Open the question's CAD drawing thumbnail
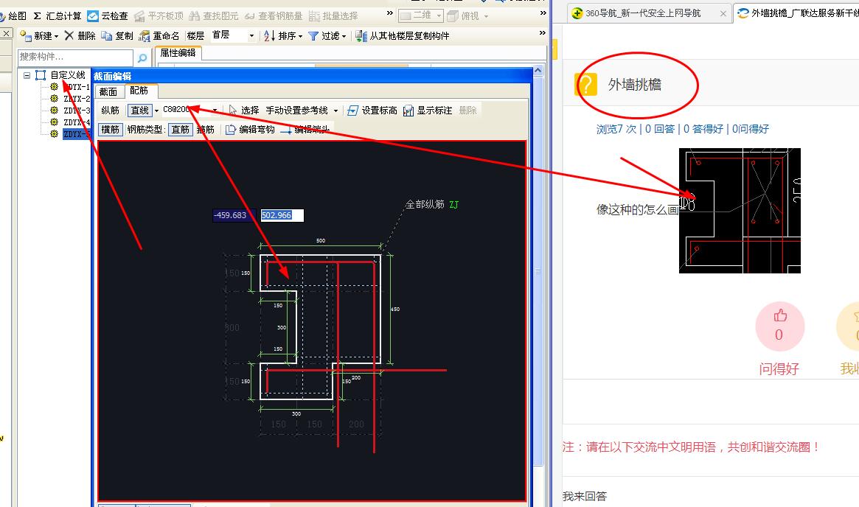Image resolution: width=859 pixels, height=507 pixels. pos(740,210)
